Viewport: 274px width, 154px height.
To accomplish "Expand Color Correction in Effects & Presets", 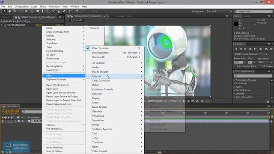I will point(234,97).
